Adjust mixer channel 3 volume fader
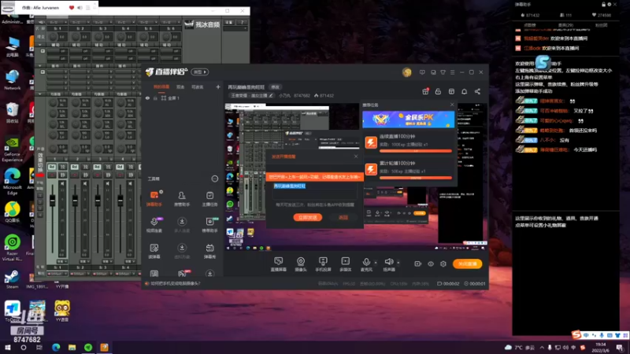Viewport: 630px width, 354px height. [98, 200]
